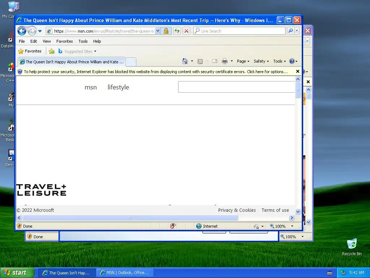370x278 pixels.
Task: Open the Help menu
Action: (x=97, y=41)
